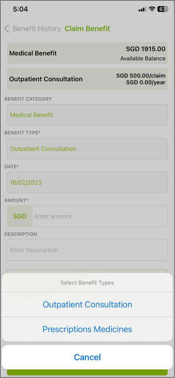Image resolution: width=175 pixels, height=378 pixels.
Task: Select Outpatient Consultation in action sheet
Action: coord(87,304)
